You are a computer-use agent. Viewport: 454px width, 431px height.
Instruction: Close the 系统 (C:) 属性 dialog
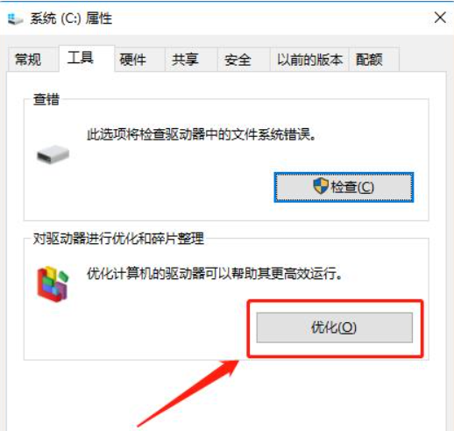440,18
